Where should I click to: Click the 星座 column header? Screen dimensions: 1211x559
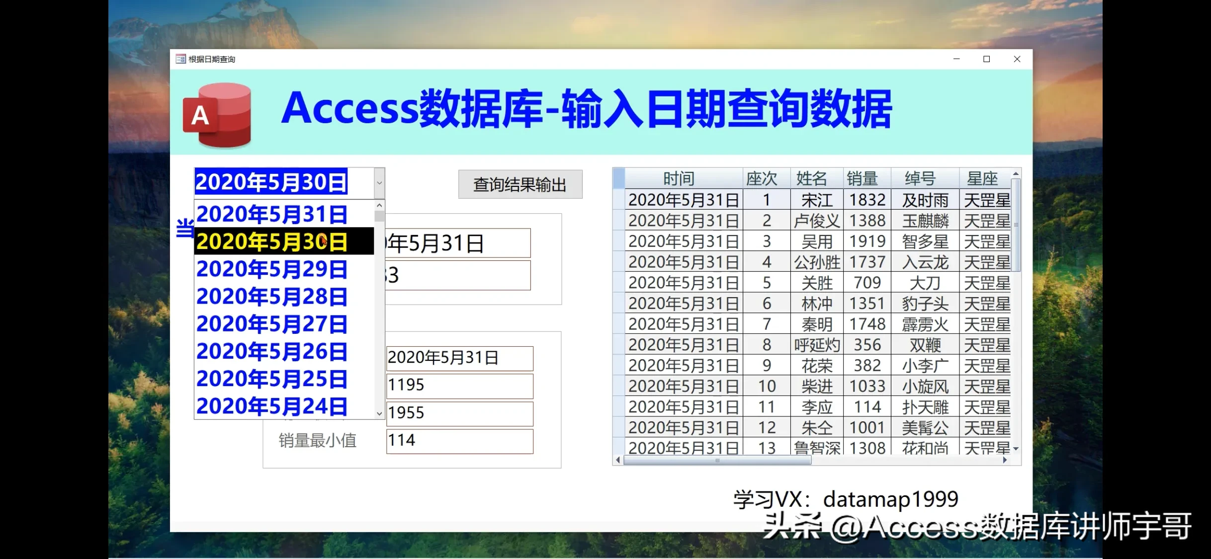[985, 178]
